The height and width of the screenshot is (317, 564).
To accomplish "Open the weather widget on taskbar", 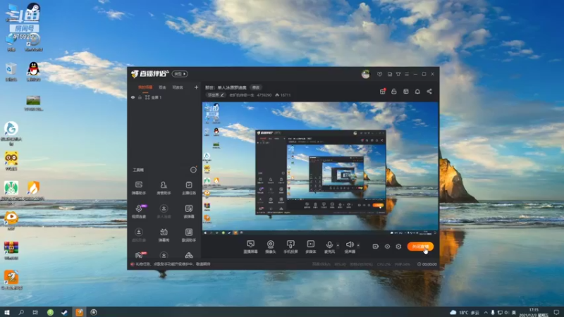I will click(x=465, y=313).
